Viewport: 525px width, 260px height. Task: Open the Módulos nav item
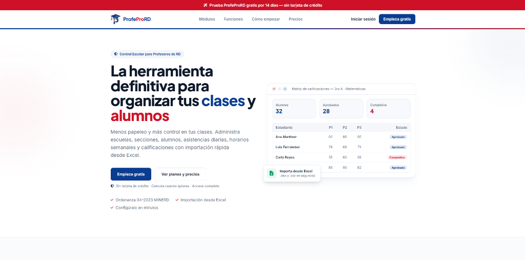[x=207, y=19]
